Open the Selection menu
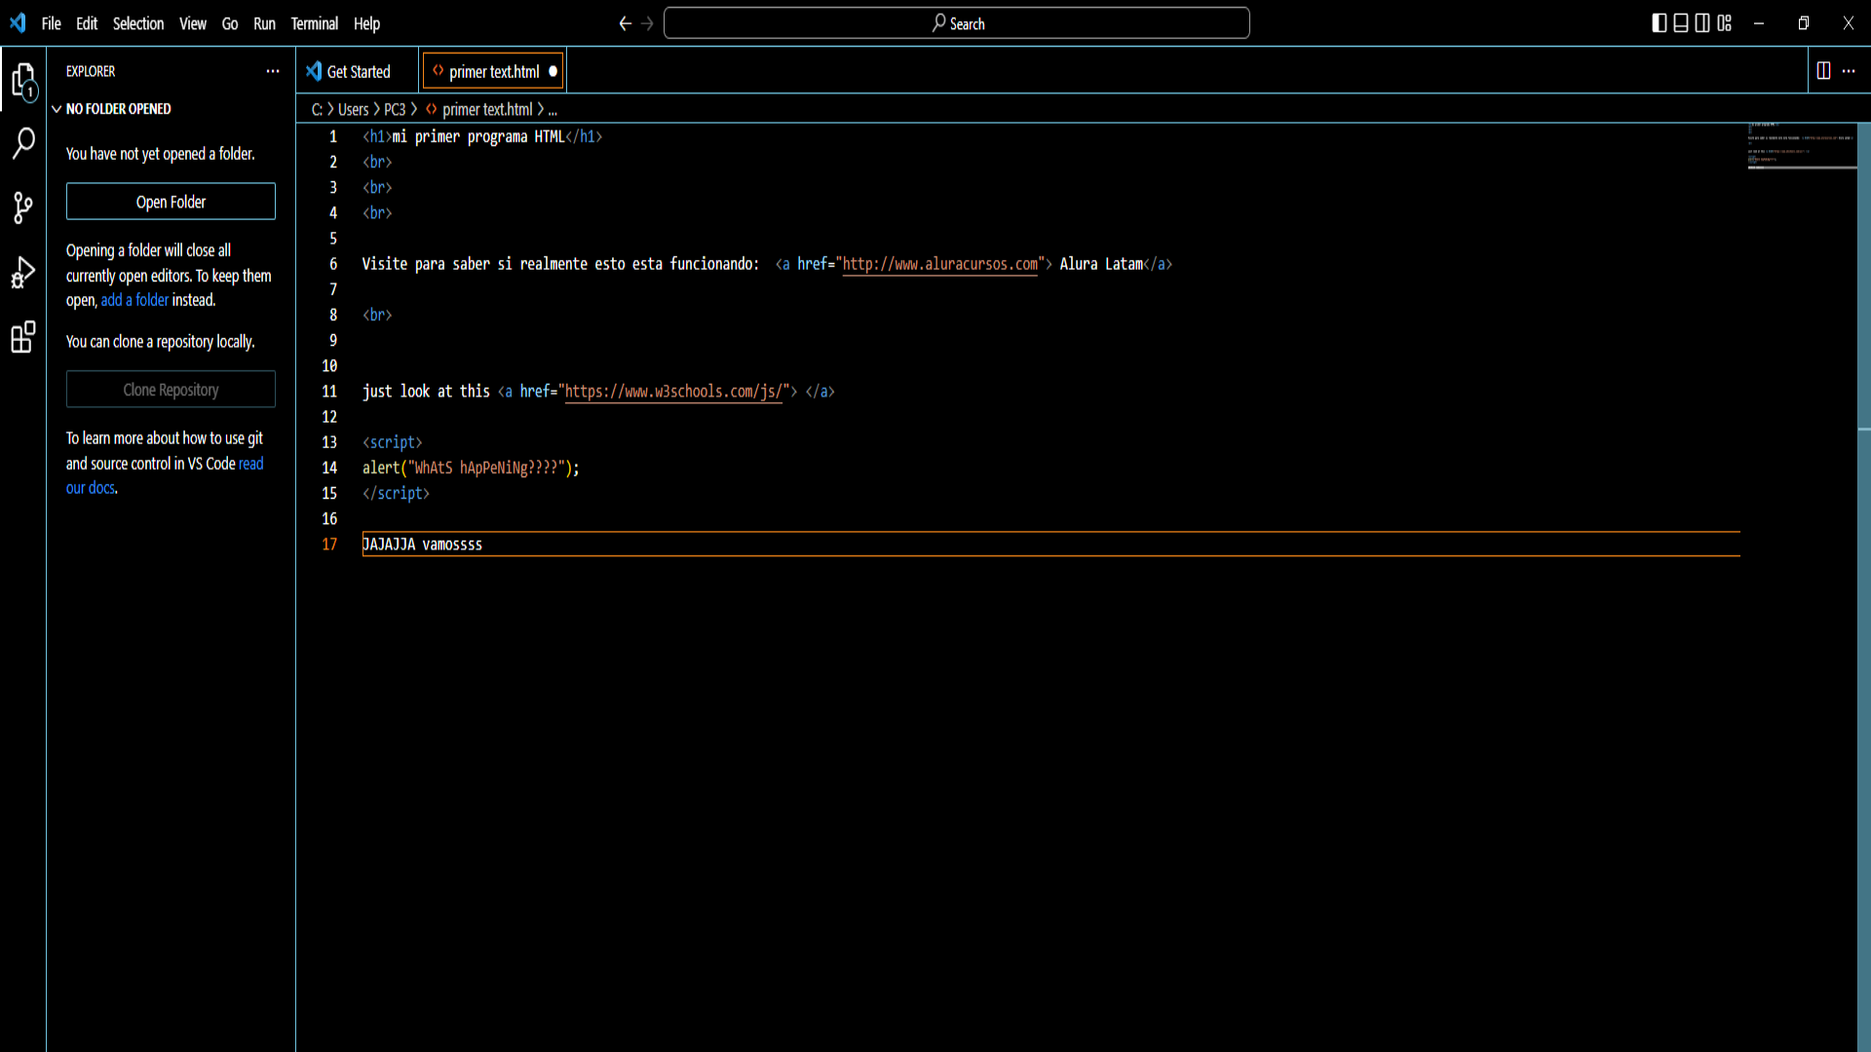Image resolution: width=1871 pixels, height=1052 pixels. [x=138, y=23]
